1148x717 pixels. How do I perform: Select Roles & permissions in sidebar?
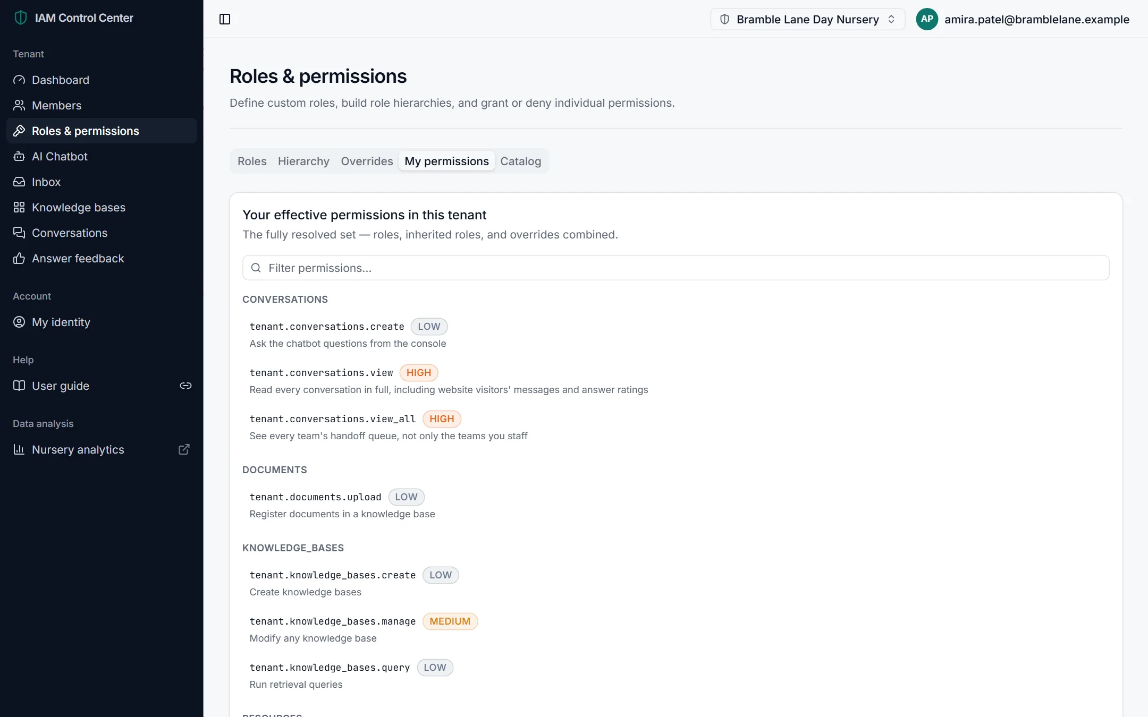[x=102, y=131]
